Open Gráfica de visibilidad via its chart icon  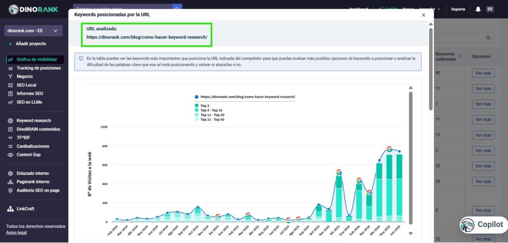point(10,59)
